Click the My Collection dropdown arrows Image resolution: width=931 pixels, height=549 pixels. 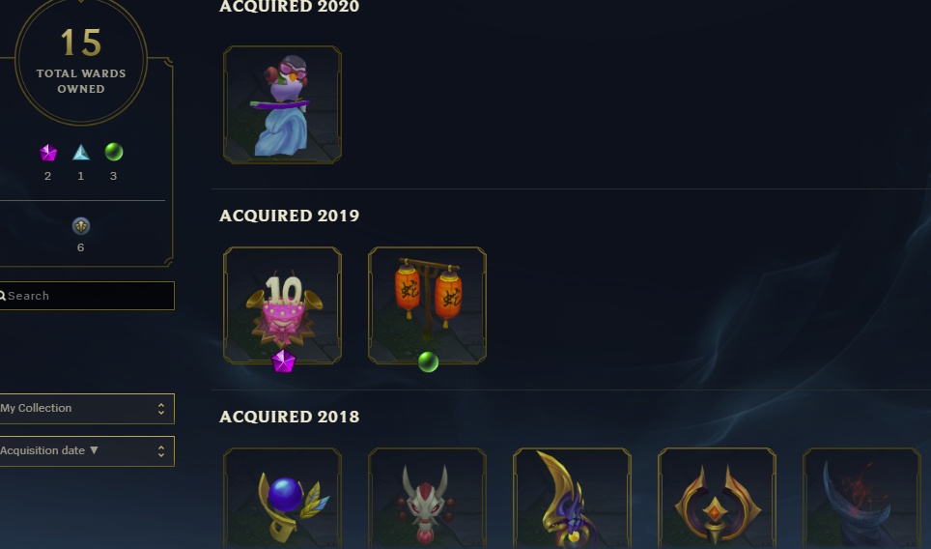coord(161,409)
